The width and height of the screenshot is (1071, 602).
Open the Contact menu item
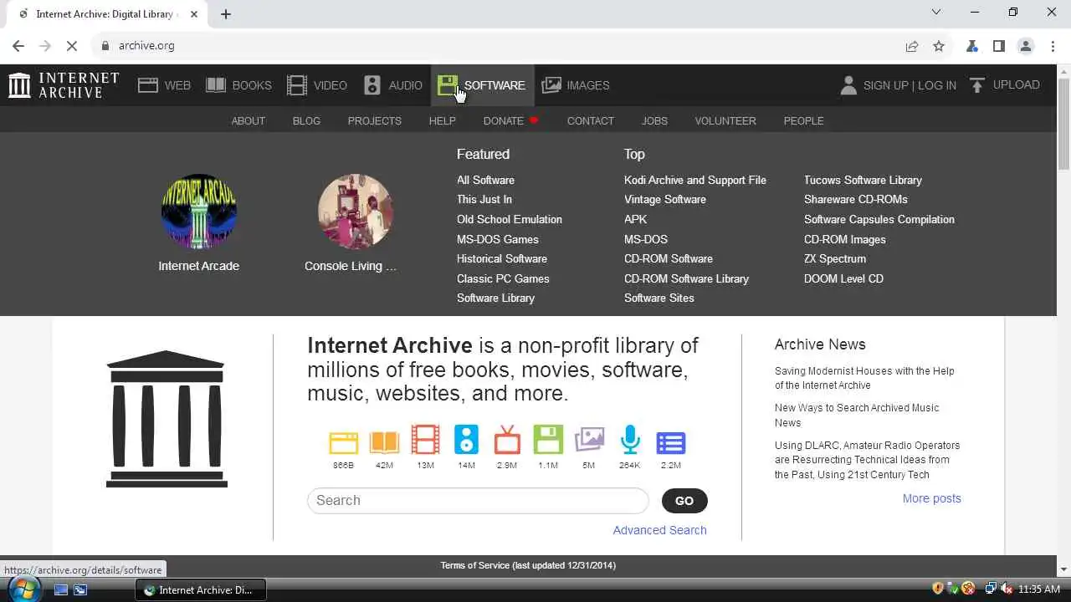[591, 120]
